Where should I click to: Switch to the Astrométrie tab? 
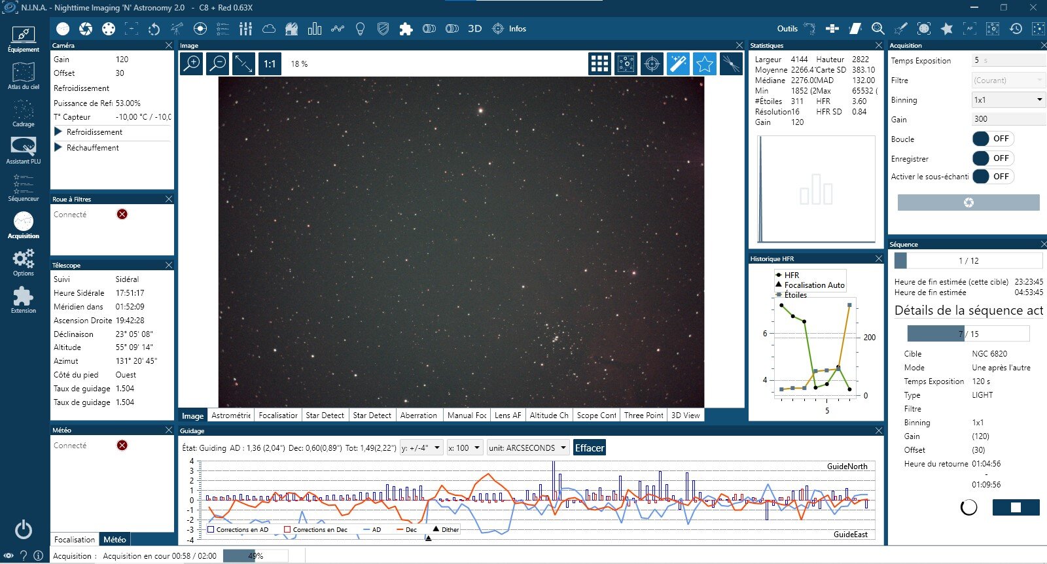[x=231, y=415]
